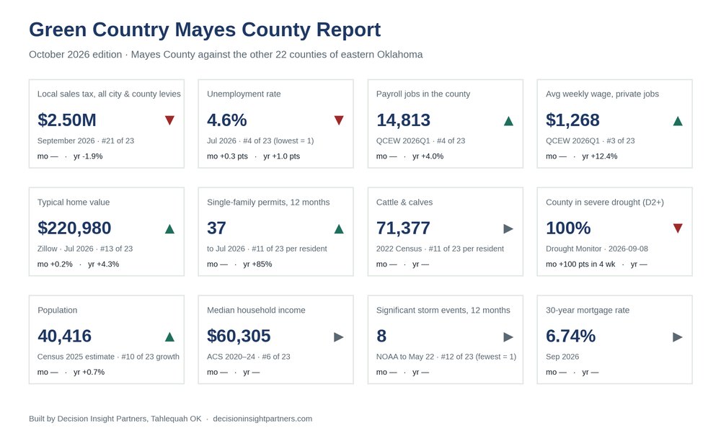Click the green up arrow beside Single-family permits 37
The height and width of the screenshot is (441, 721).
tap(339, 228)
